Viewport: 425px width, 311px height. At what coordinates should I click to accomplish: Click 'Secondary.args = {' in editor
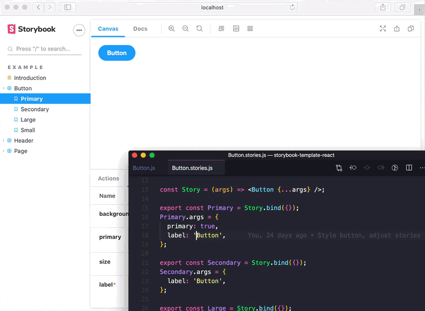click(x=193, y=272)
